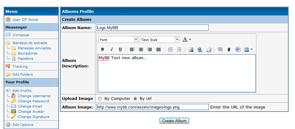Go to Change Avatar link
Screen dimensions: 295x129
(31, 112)
